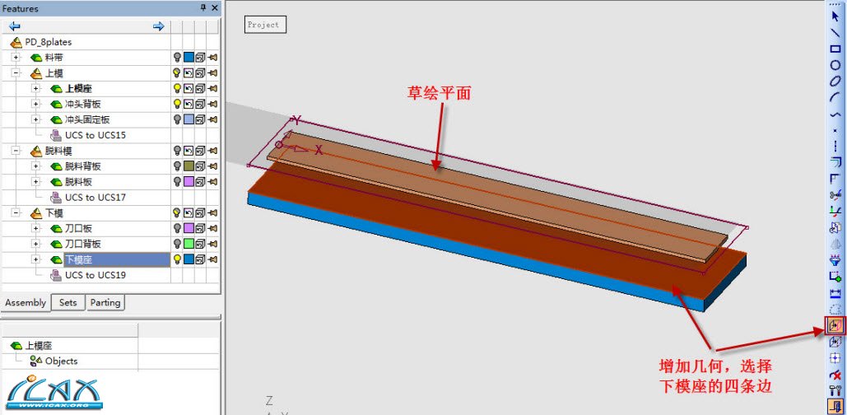Switch to the Parting tab
Viewport: 847px width, 415px height.
pyautogui.click(x=105, y=303)
